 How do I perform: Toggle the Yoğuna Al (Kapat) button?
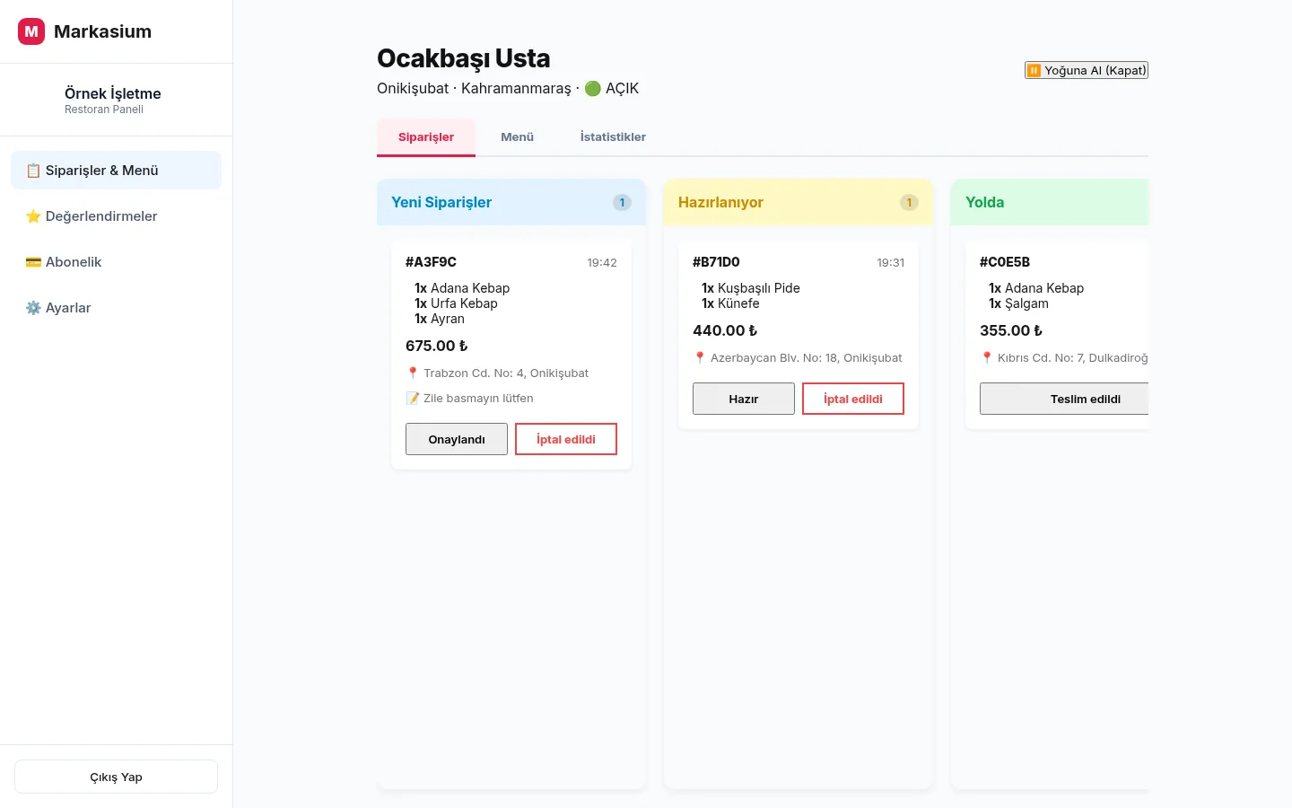[x=1087, y=70]
